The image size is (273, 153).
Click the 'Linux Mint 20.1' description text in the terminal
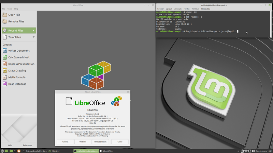coord(183,24)
